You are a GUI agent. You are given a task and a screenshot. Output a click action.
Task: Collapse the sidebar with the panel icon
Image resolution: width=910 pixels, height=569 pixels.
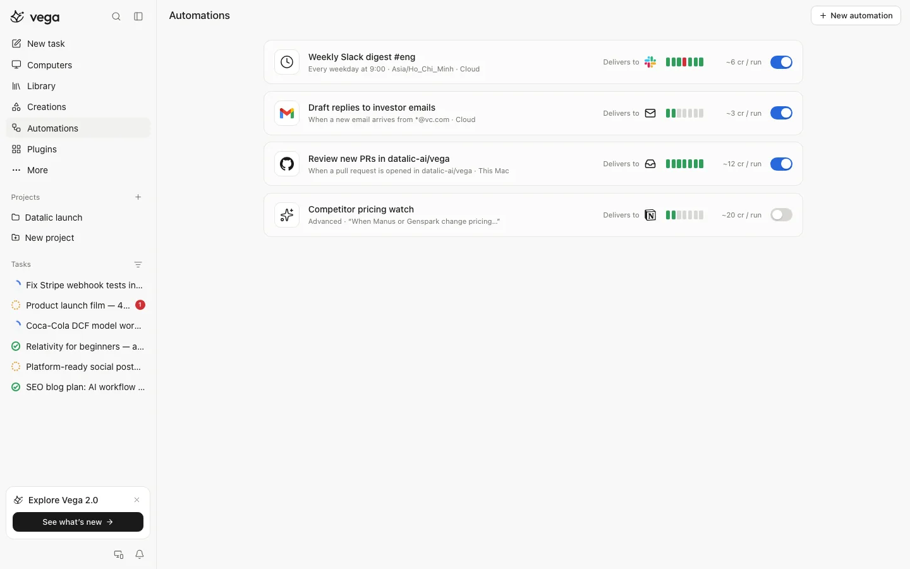point(138,16)
